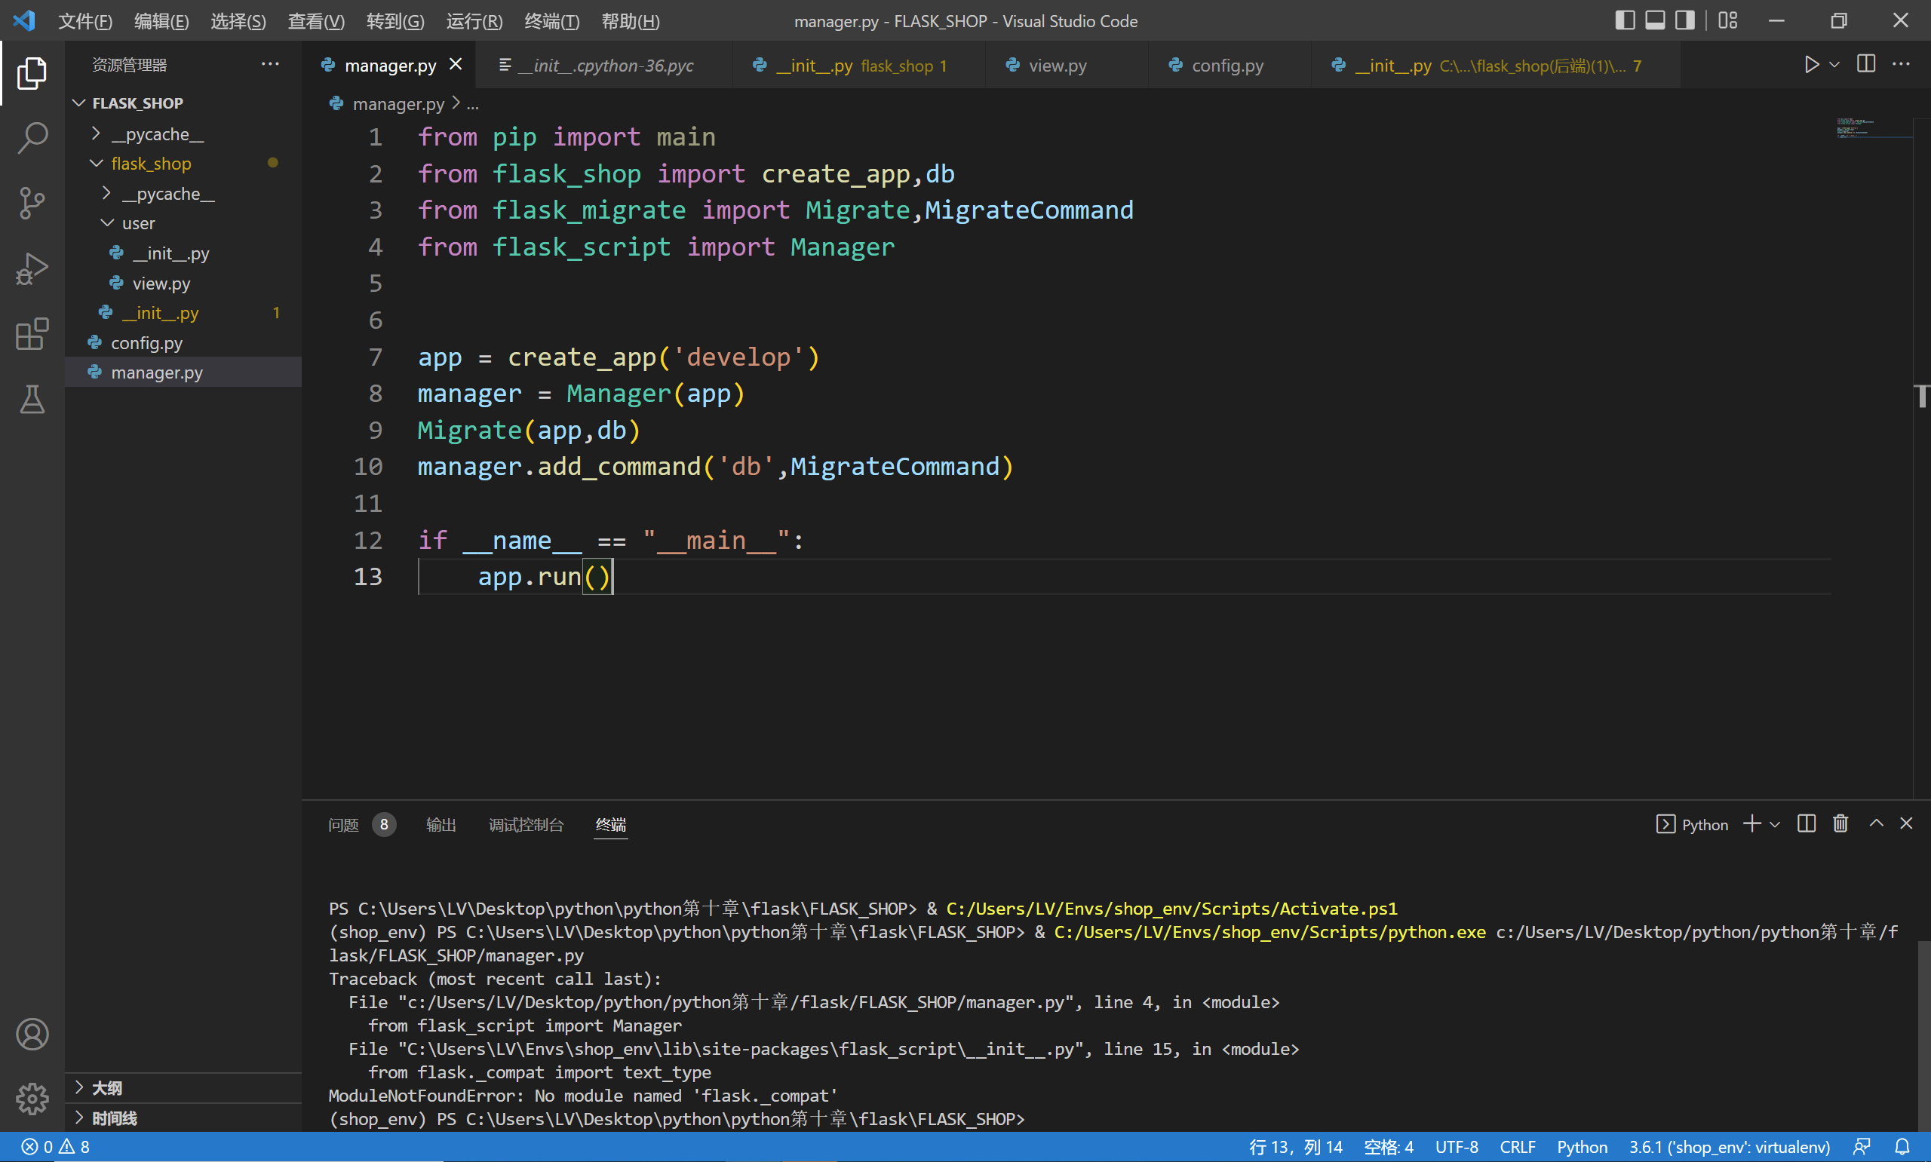Viewport: 1931px width, 1162px height.
Task: Open __init__.py under user folder
Action: pyautogui.click(x=183, y=253)
